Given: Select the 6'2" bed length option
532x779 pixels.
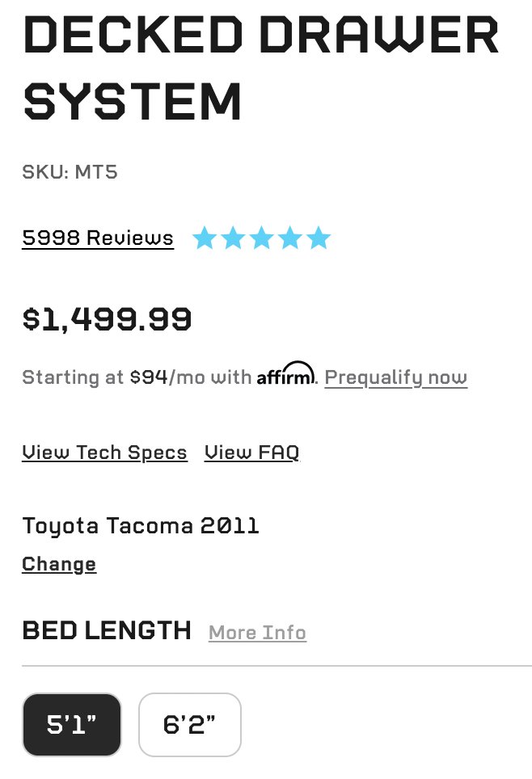Looking at the screenshot, I should pos(190,725).
